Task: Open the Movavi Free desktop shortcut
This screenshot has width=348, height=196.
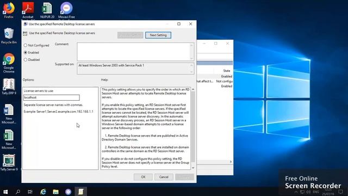Action: pyautogui.click(x=66, y=10)
